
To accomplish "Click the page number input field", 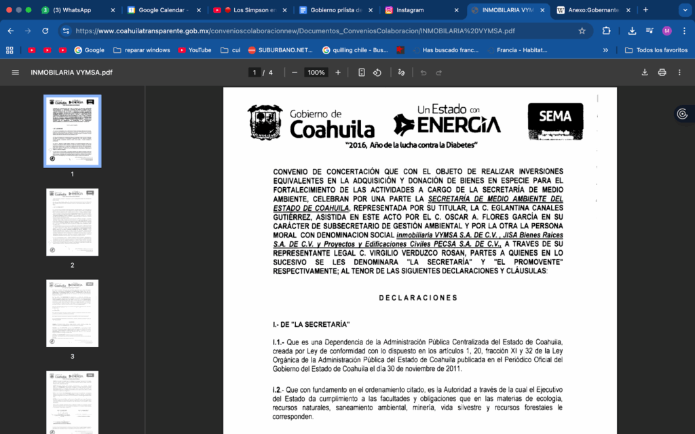I will [255, 73].
